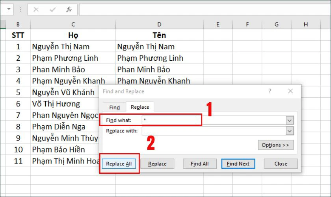Click the Find what text field
Screen dimensions: 331x197
(x=214, y=120)
